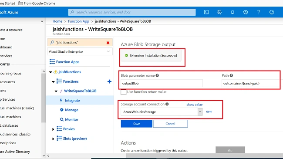Add a new function with plus icon
283x159 pixels.
pyautogui.click(x=109, y=81)
